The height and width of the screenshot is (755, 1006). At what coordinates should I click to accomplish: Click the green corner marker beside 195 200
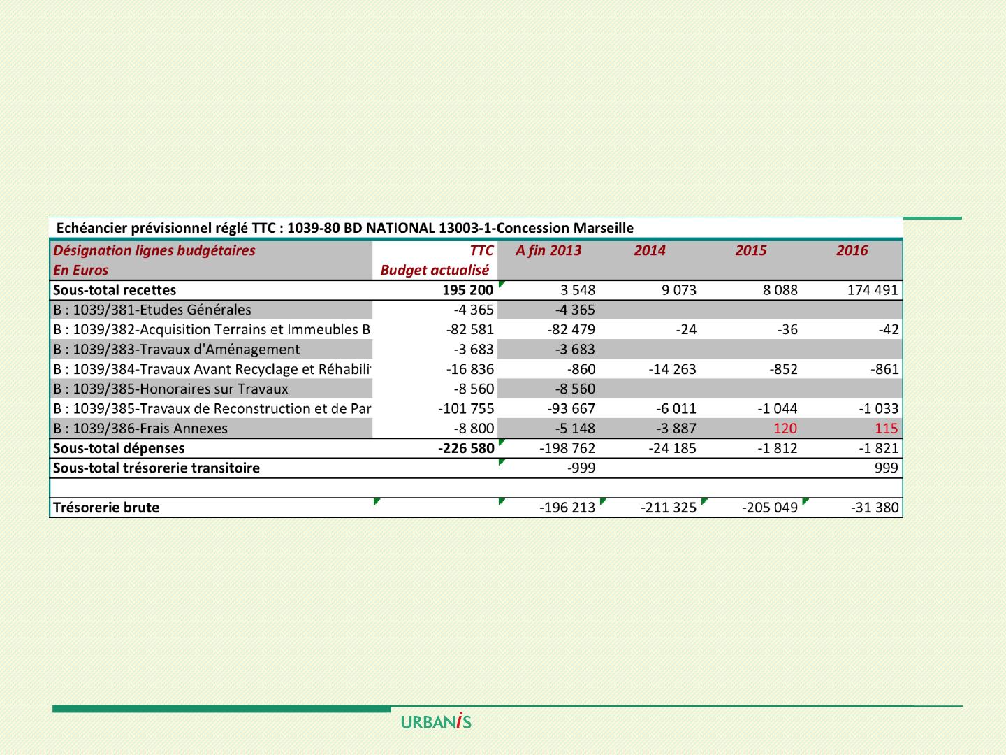tap(501, 284)
